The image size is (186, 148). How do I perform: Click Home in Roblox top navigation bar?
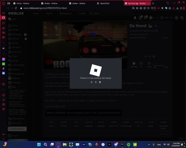click(36, 13)
